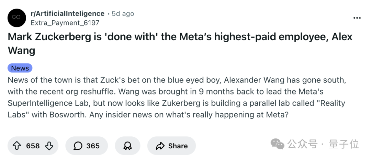The image size is (371, 159).
Task: Open the three-dot post options menu
Action: tap(357, 18)
